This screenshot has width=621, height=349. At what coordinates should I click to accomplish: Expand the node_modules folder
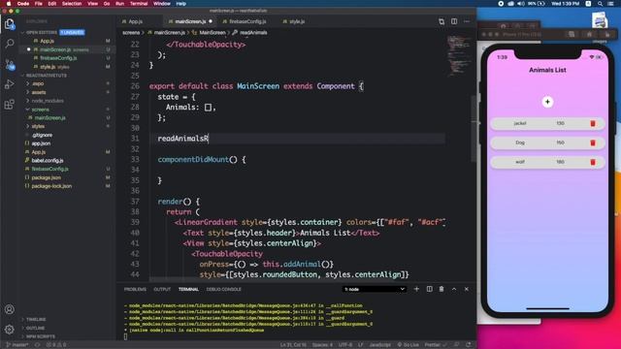[x=48, y=101]
